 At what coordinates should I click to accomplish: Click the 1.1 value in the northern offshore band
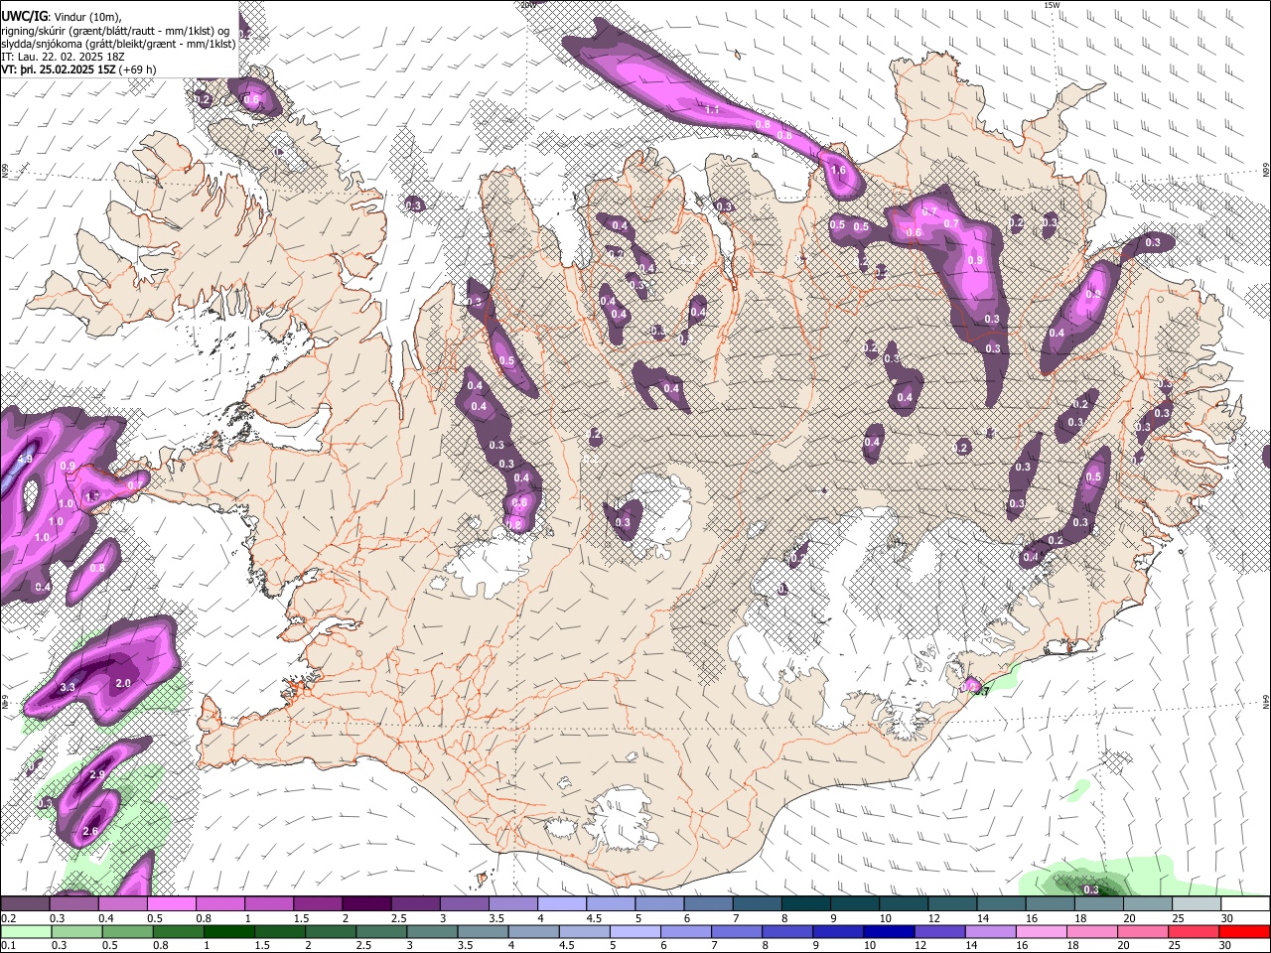(712, 110)
